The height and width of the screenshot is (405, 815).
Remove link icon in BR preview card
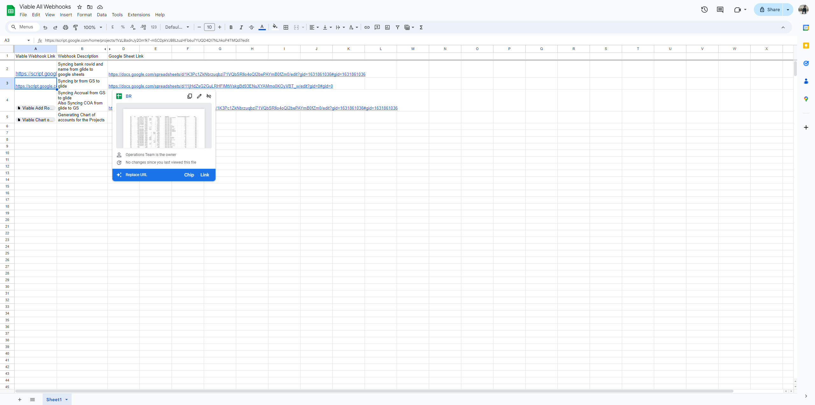tap(209, 96)
